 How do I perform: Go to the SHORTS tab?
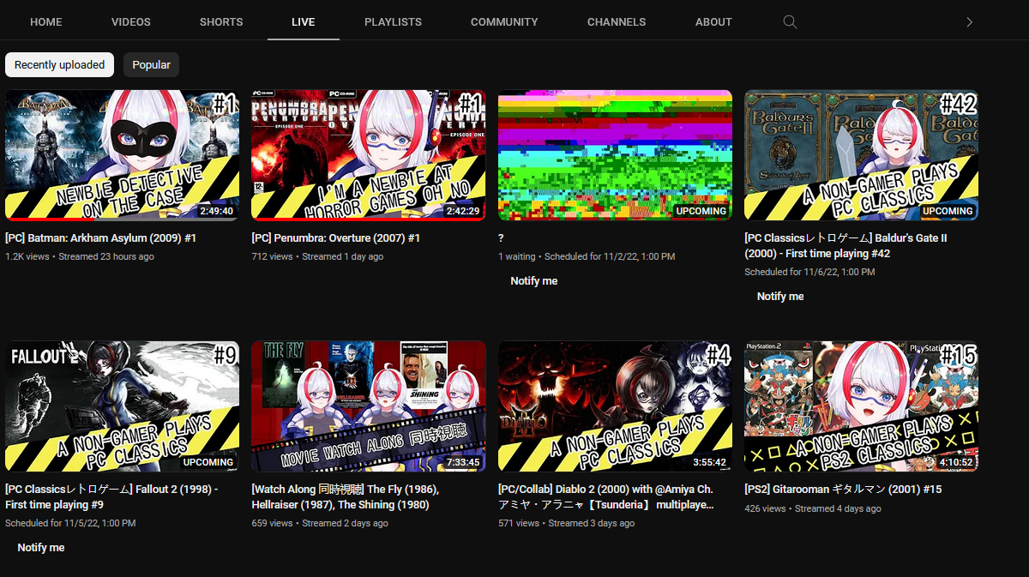221,22
